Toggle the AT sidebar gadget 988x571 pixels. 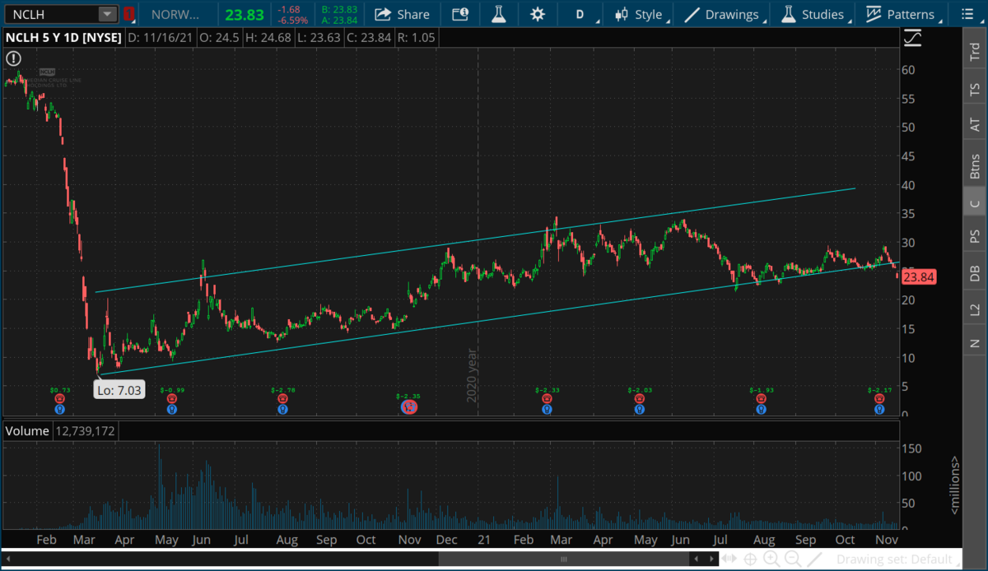[x=975, y=125]
